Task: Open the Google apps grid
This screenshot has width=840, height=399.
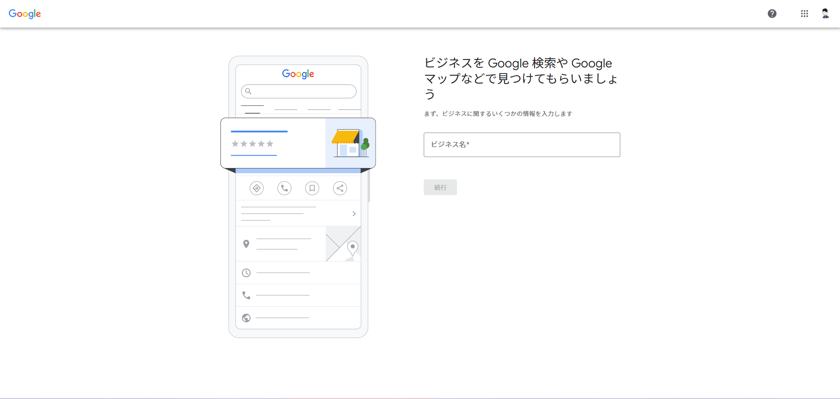Action: coord(805,14)
